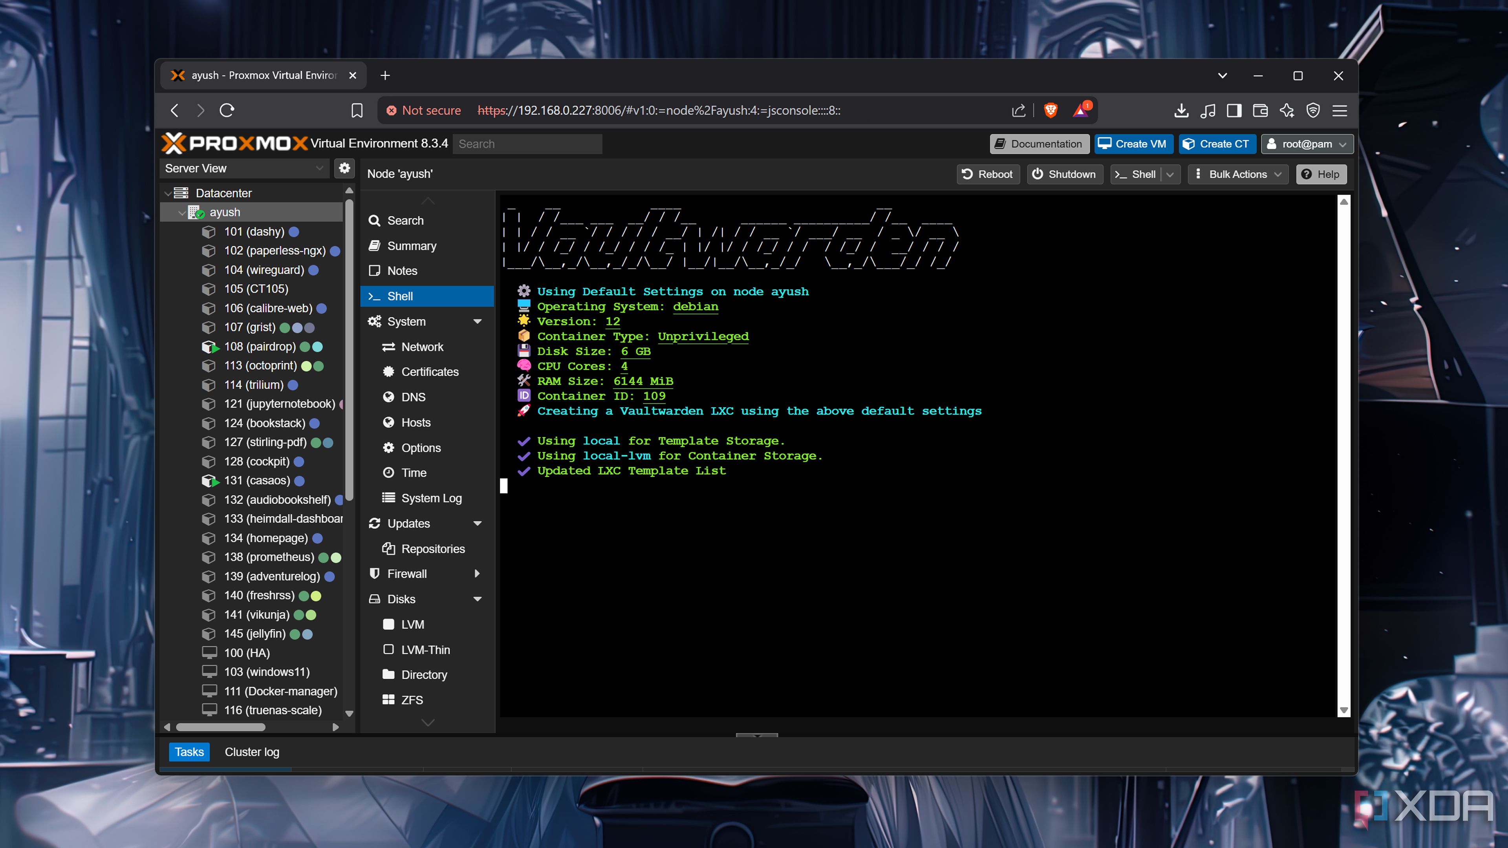
Task: Click the bookmark icon in the address bar
Action: click(x=357, y=110)
